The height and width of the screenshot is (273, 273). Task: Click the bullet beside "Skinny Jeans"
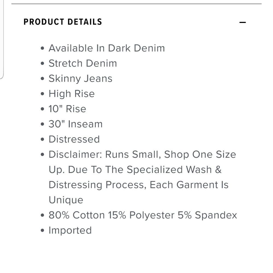(x=42, y=79)
